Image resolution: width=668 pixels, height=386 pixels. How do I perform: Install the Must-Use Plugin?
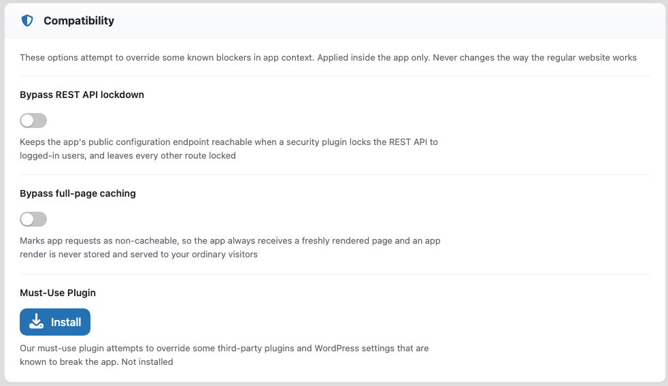(55, 322)
